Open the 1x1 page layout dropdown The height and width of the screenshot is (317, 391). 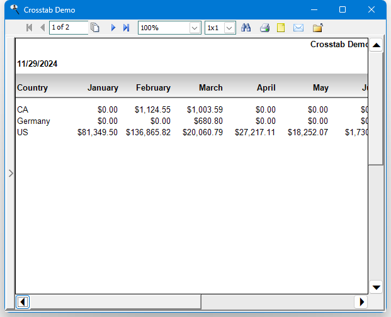pyautogui.click(x=229, y=28)
